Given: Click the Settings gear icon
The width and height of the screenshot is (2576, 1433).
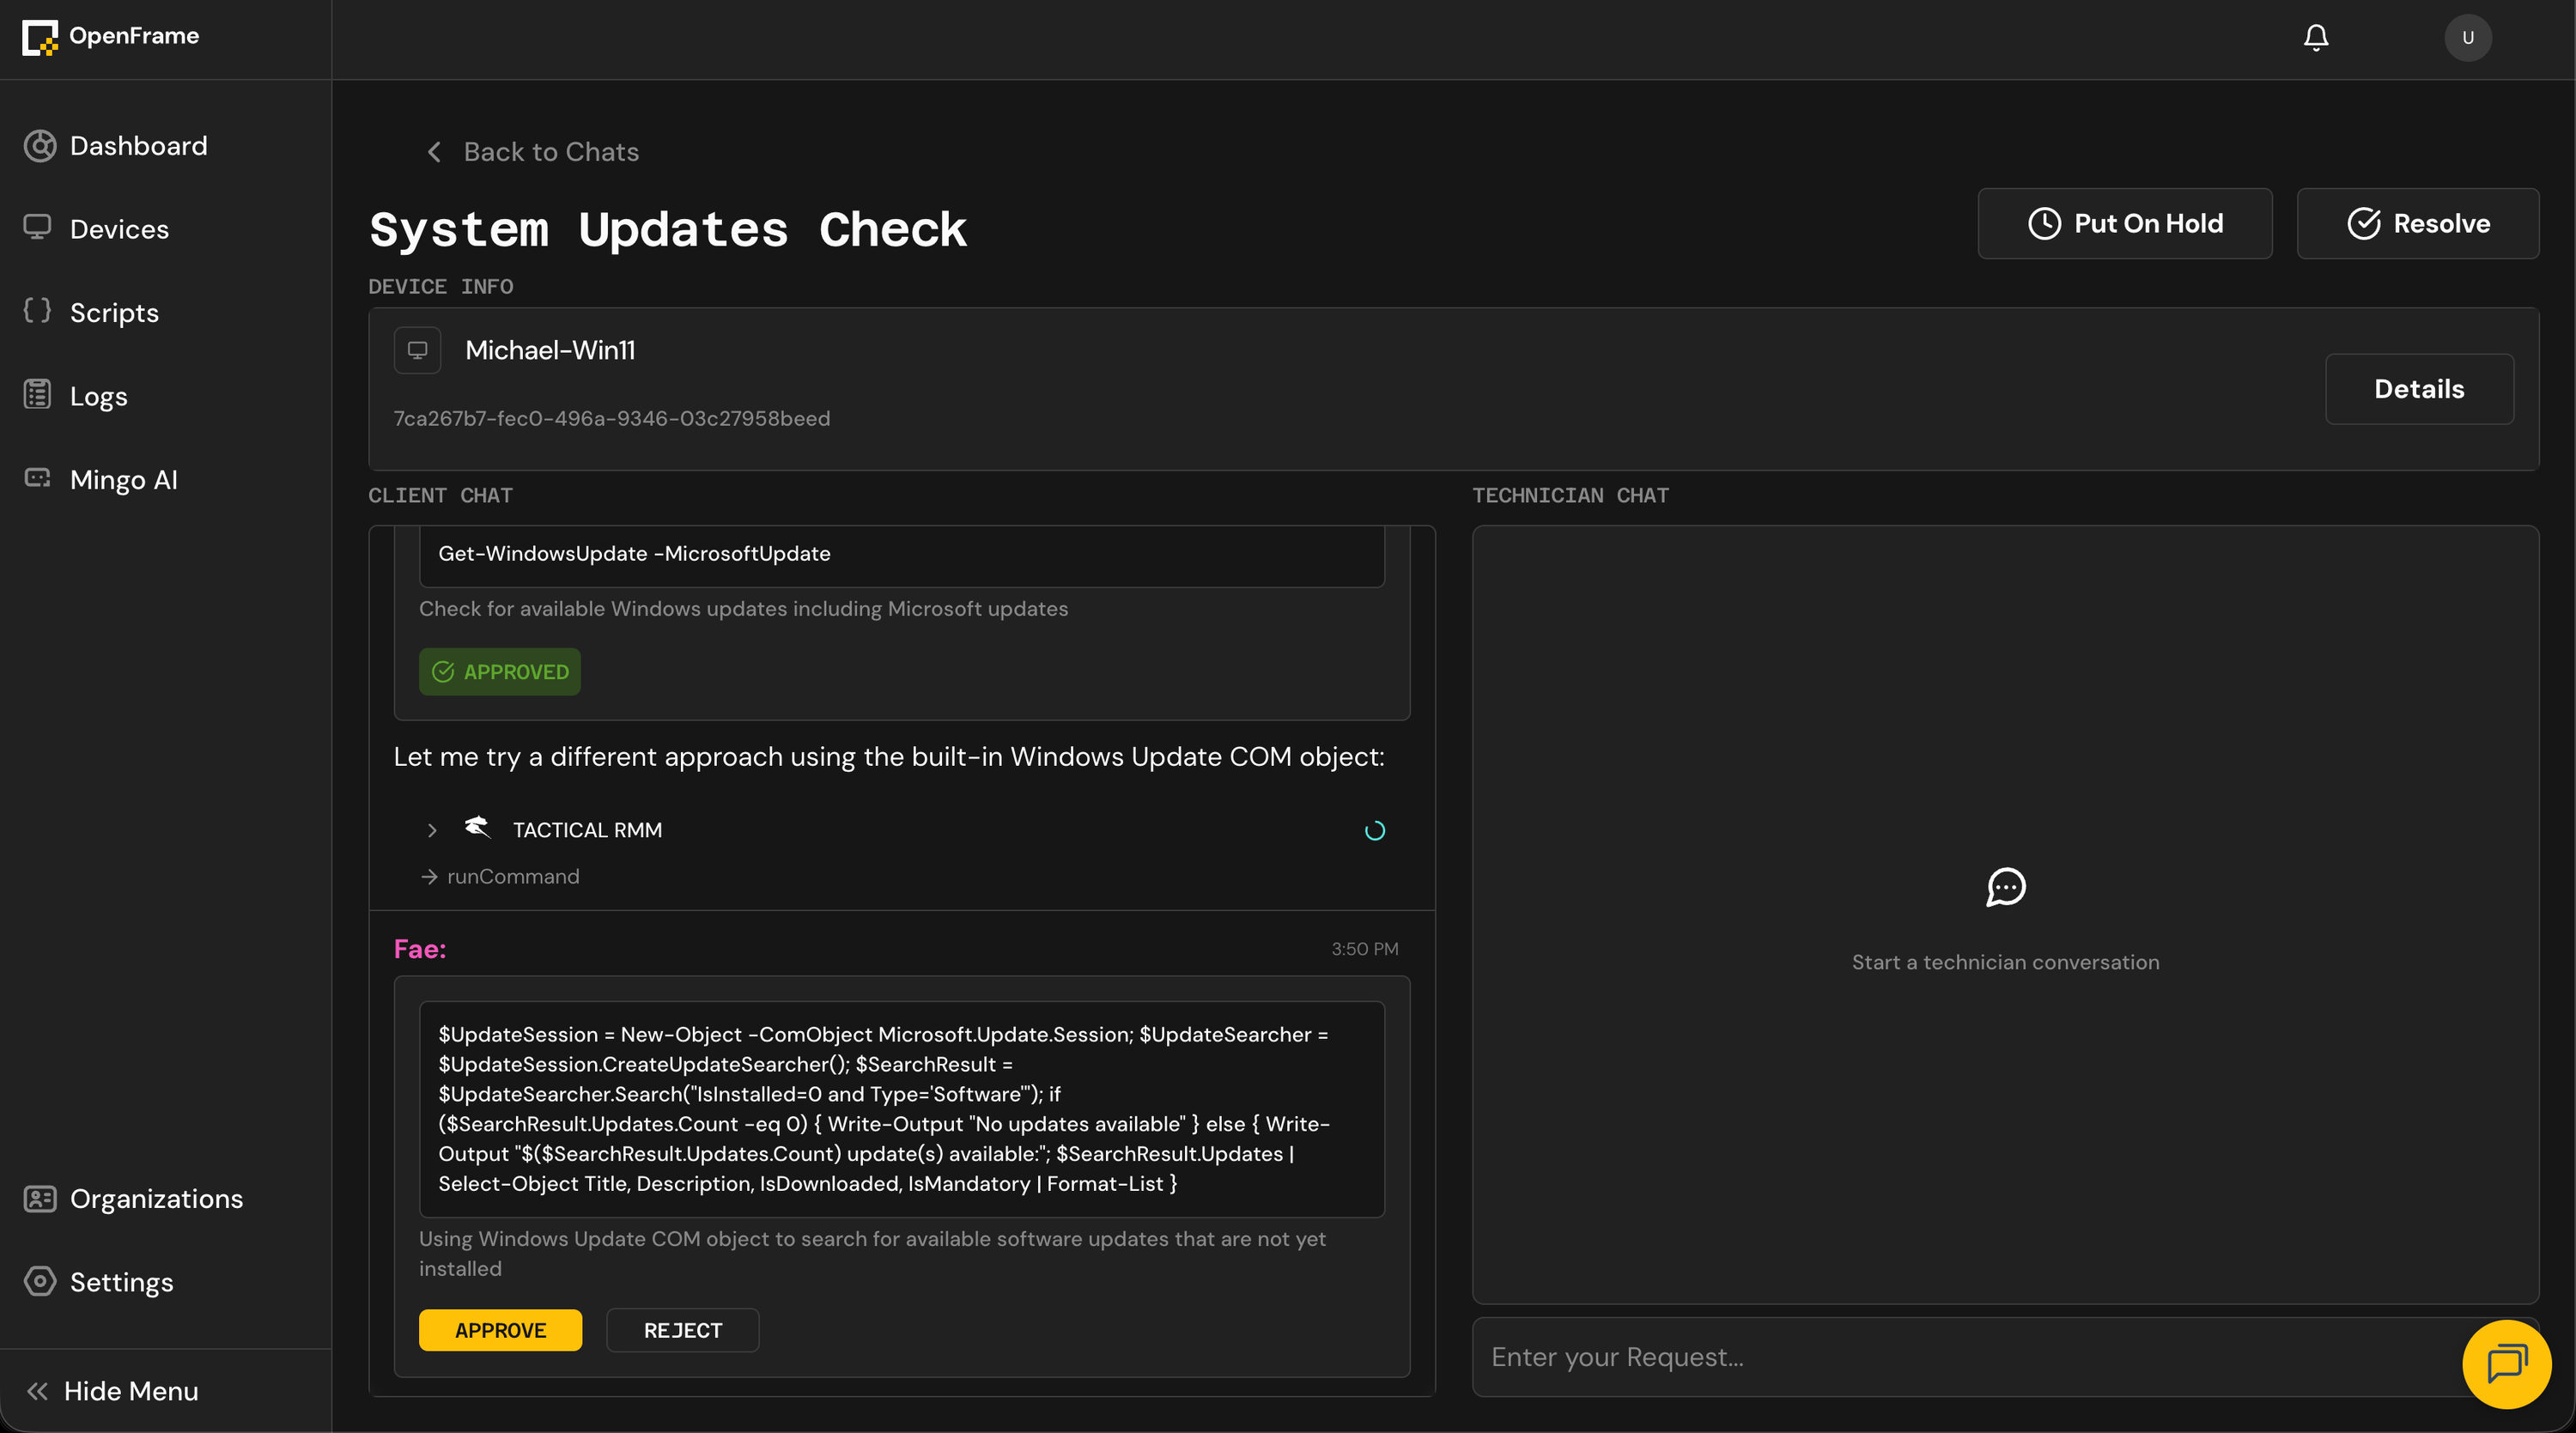Looking at the screenshot, I should tap(39, 1281).
